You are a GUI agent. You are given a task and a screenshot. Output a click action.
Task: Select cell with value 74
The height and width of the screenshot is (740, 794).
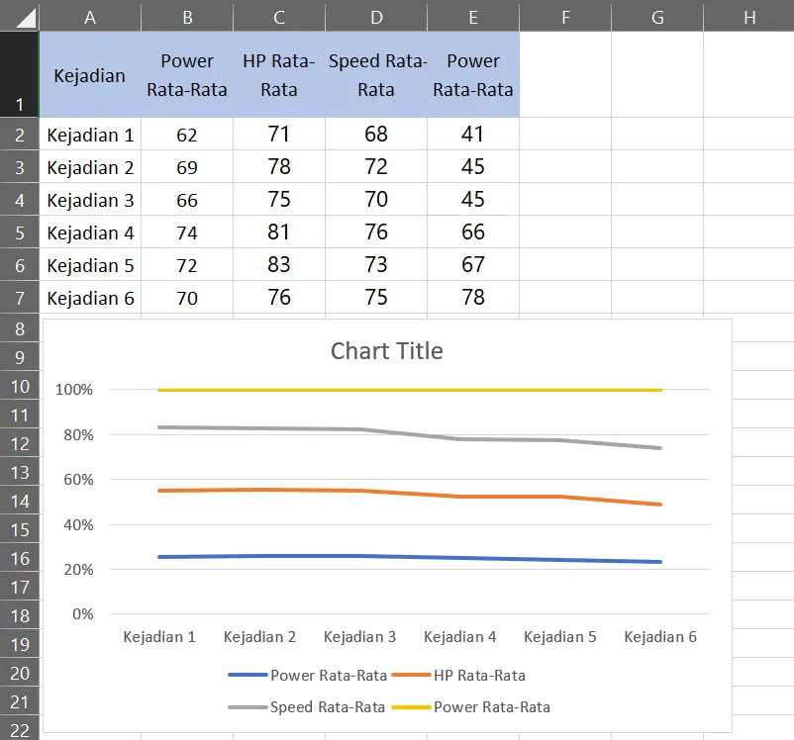pyautogui.click(x=187, y=231)
